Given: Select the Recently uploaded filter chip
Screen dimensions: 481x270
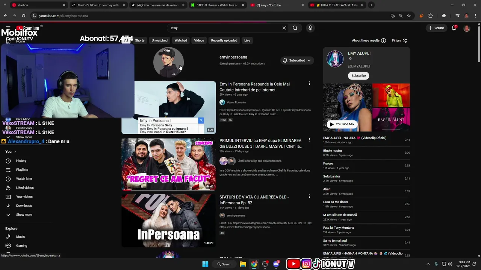Looking at the screenshot, I should [x=224, y=40].
